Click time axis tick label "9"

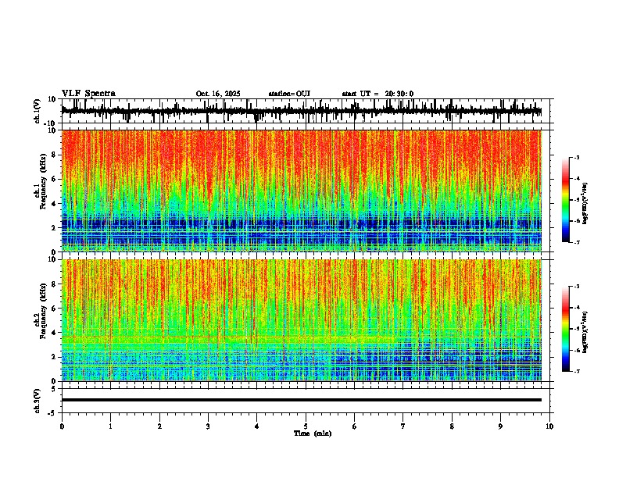[x=500, y=426]
